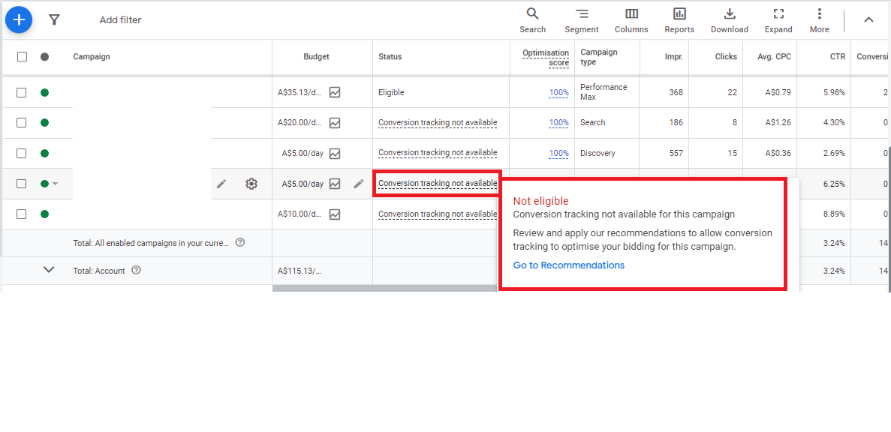Open the Reports icon
Viewport: 891px width, 432px height.
pos(679,19)
